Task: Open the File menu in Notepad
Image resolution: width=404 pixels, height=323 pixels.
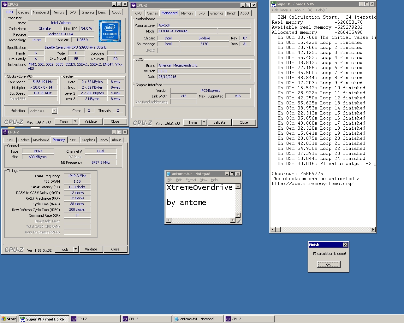Action: click(x=170, y=180)
